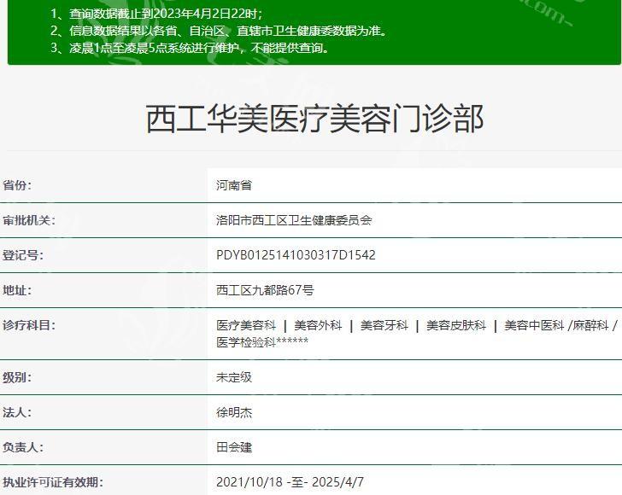Click 美容外科 in the subjects row
The width and height of the screenshot is (622, 495).
[318, 325]
